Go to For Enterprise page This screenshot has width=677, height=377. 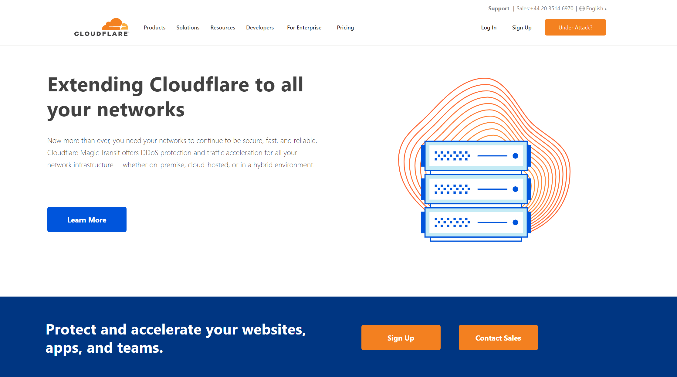pyautogui.click(x=304, y=28)
